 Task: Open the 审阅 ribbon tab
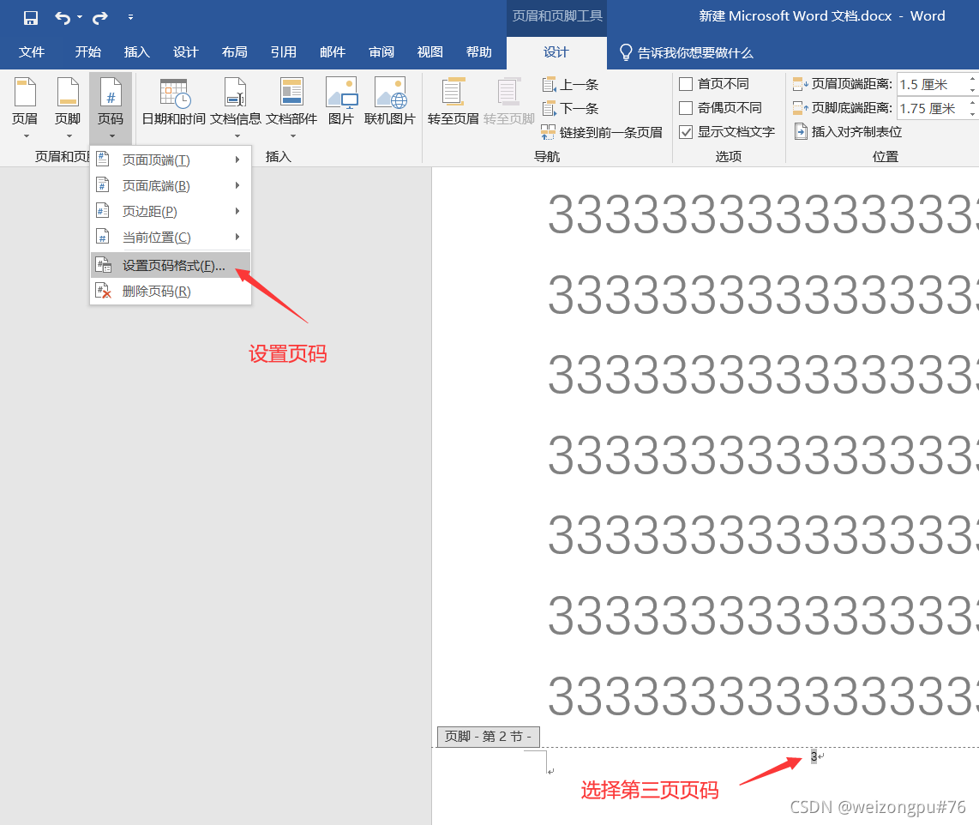pyautogui.click(x=381, y=51)
